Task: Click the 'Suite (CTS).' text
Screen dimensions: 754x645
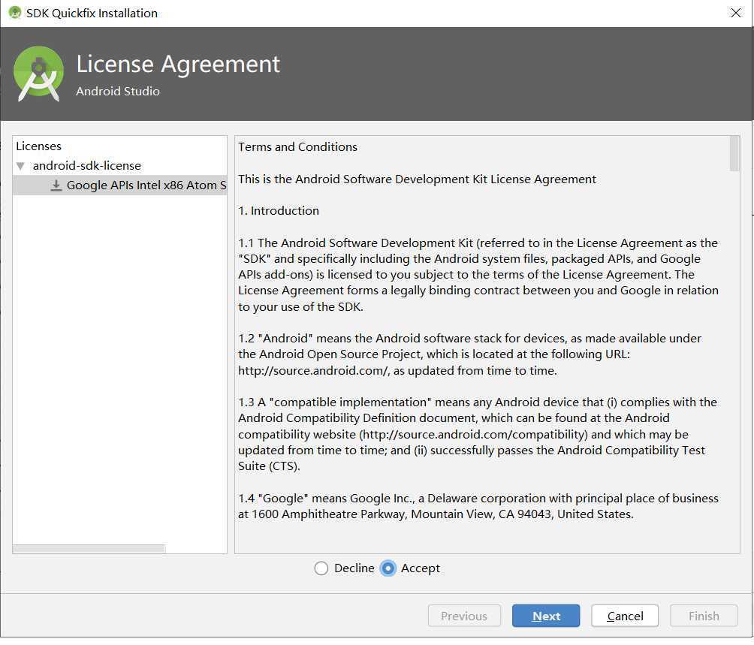Action: point(269,466)
